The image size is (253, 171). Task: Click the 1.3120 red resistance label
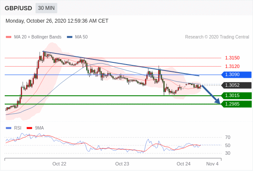tap(232, 66)
